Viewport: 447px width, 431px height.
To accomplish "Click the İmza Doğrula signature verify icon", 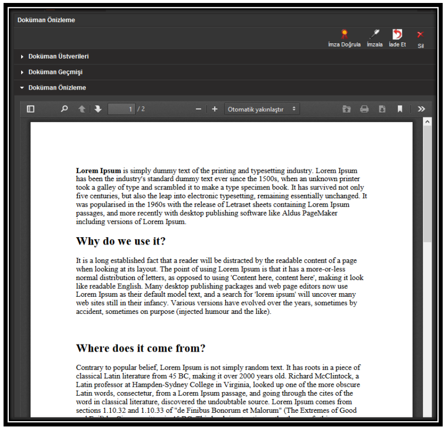I will point(344,35).
